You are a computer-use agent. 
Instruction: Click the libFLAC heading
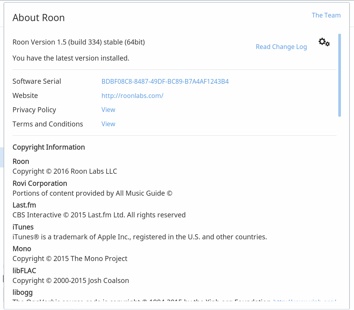[x=24, y=271]
